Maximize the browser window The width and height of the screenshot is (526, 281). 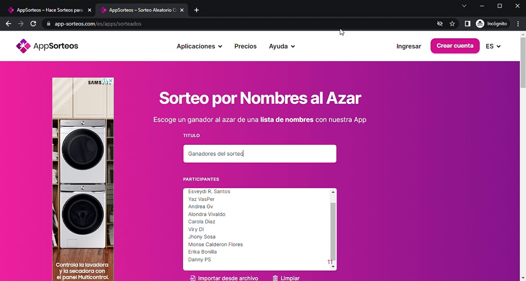coord(500,6)
